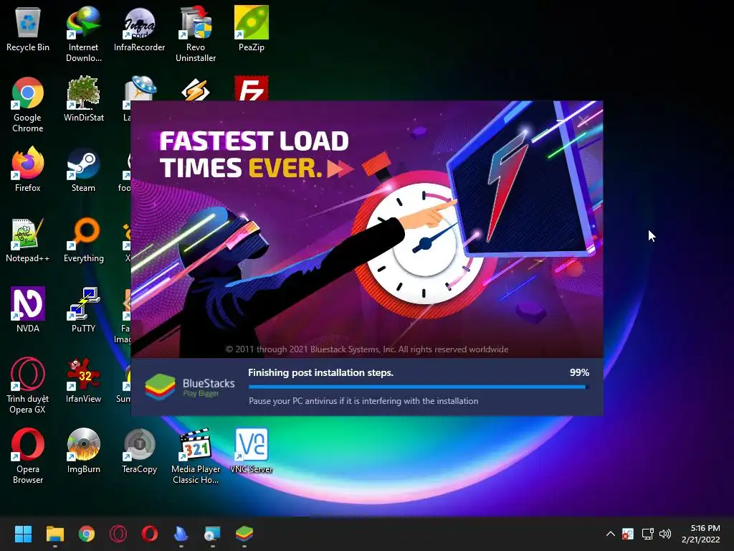Select the Revo Uninstaller desktop icon
Screen dimensions: 734x551
tap(196, 34)
